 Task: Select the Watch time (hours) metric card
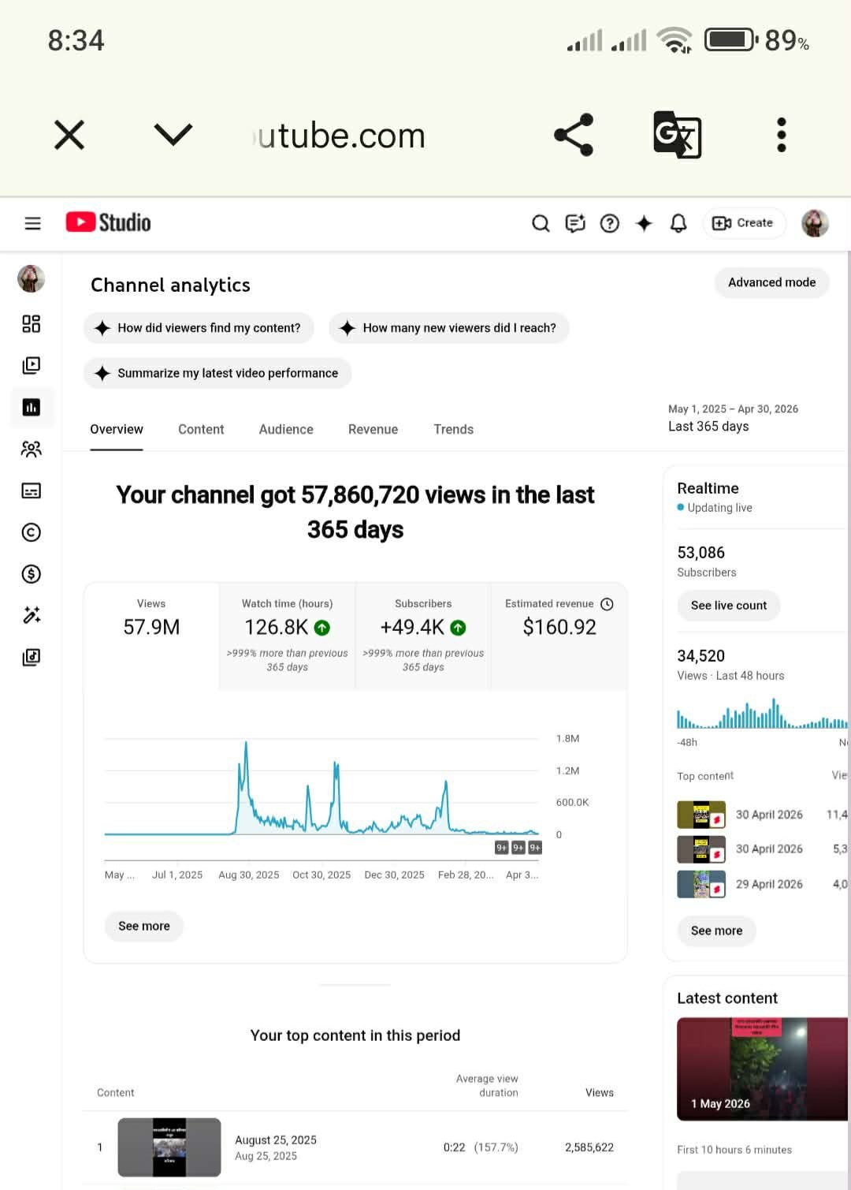pos(287,636)
